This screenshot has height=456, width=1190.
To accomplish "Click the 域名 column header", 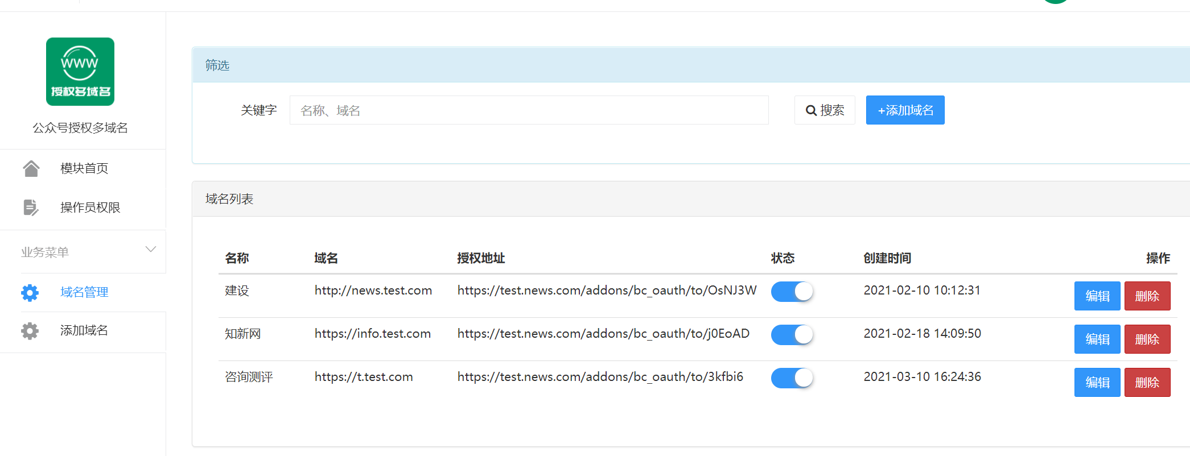I will tap(326, 258).
